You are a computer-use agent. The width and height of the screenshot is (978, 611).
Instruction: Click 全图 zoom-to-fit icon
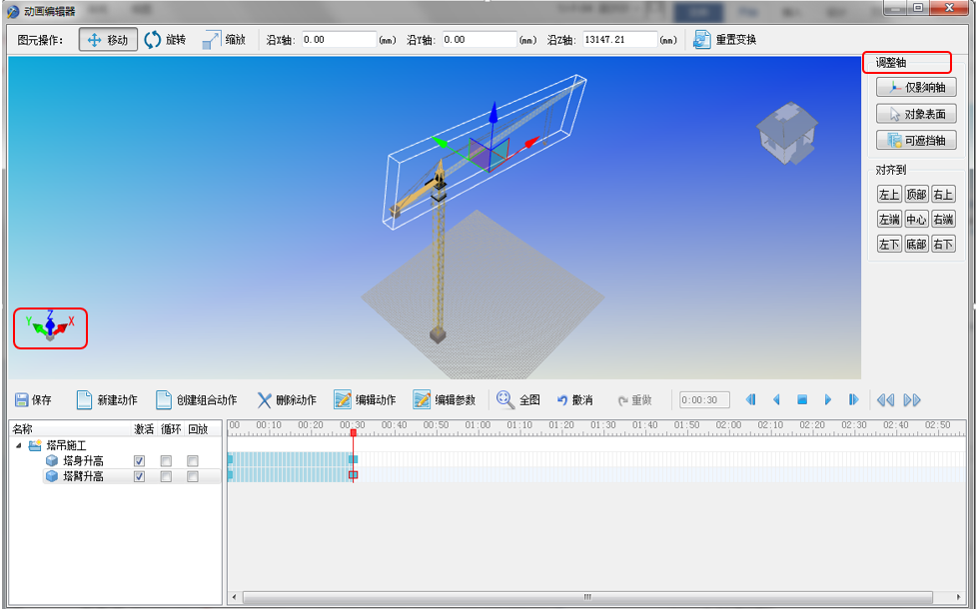click(505, 399)
